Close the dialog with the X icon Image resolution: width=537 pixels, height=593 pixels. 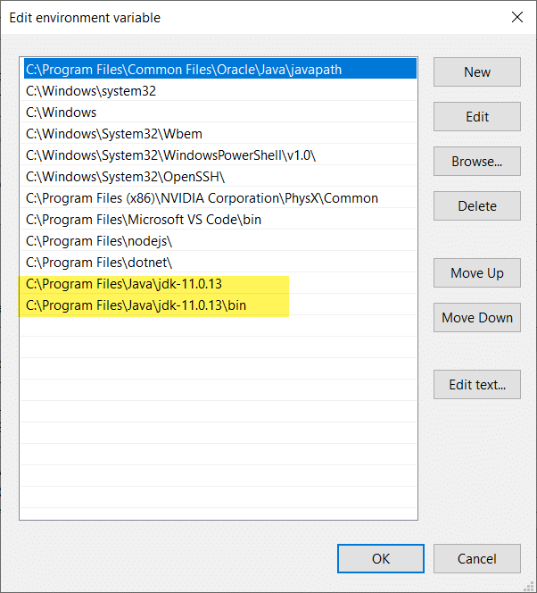pos(517,17)
